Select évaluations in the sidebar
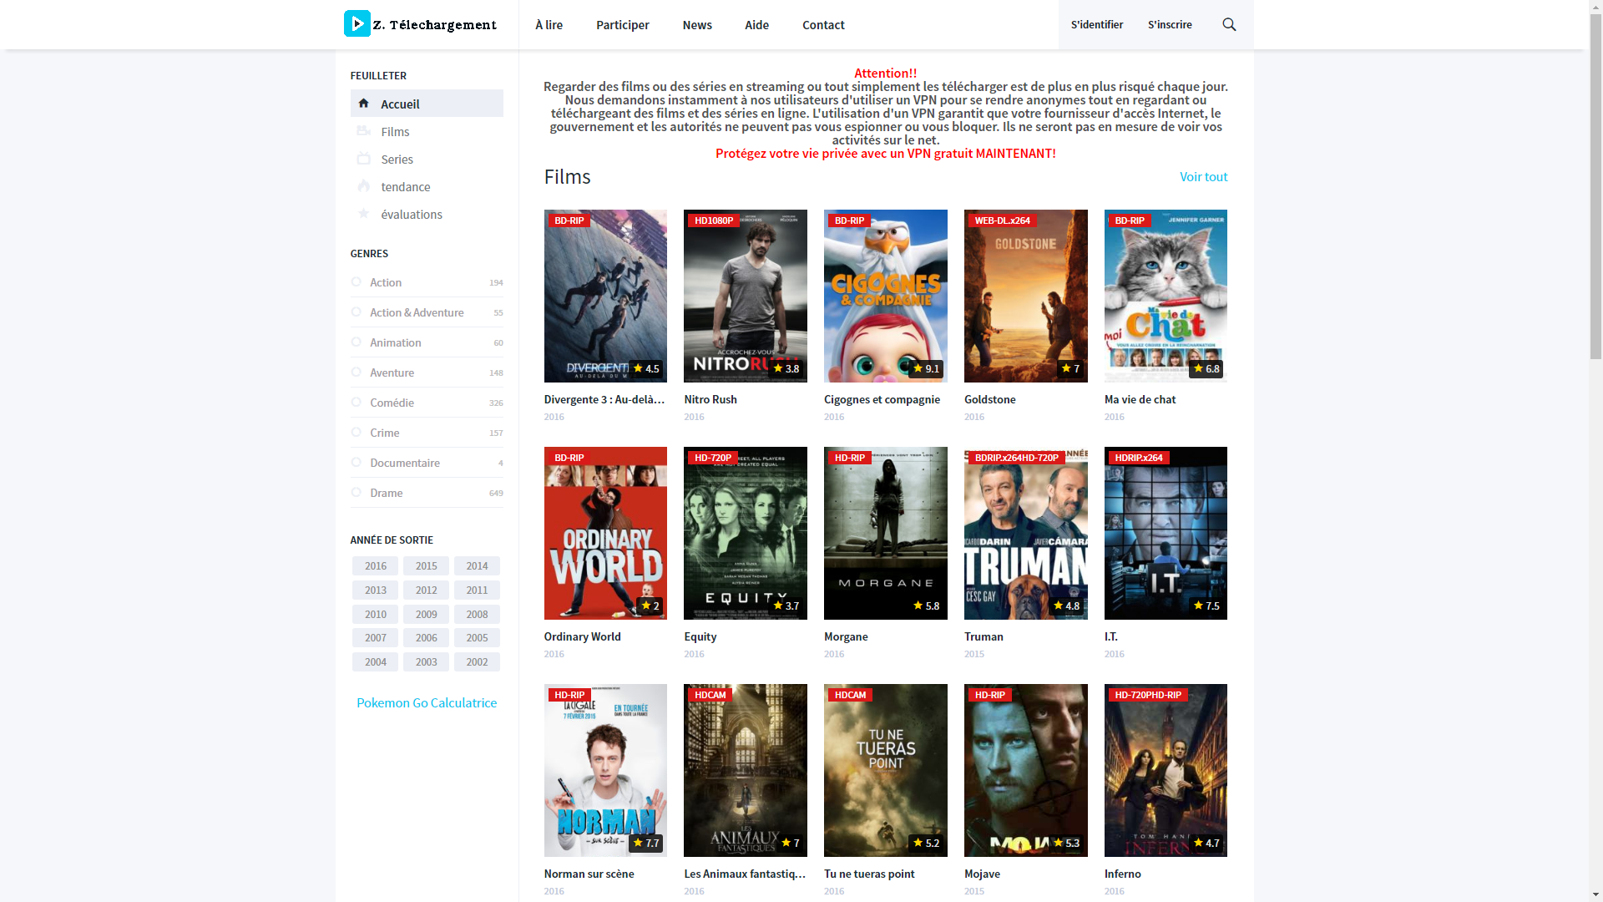Image resolution: width=1603 pixels, height=902 pixels. [x=427, y=214]
